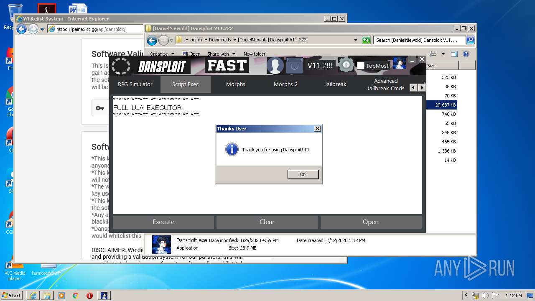
Task: Click Internet Explorer forward button
Action: pyautogui.click(x=33, y=29)
